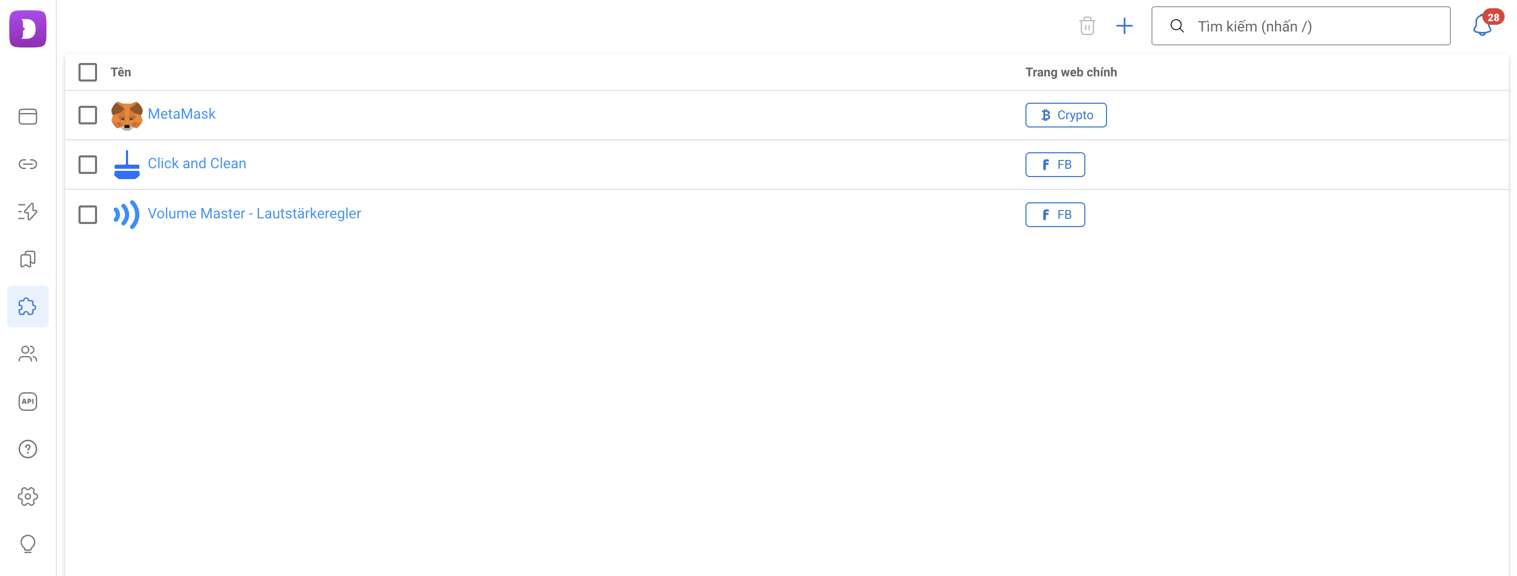Open the help question mark icon

tap(28, 450)
